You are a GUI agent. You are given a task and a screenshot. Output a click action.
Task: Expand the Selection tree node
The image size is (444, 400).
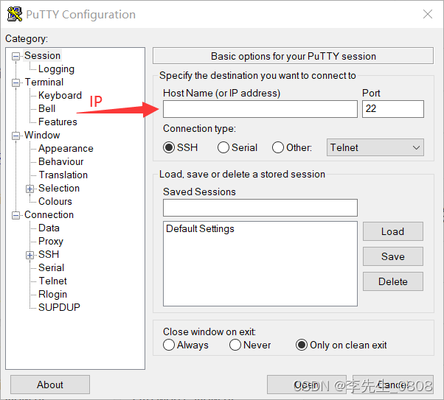(x=30, y=189)
